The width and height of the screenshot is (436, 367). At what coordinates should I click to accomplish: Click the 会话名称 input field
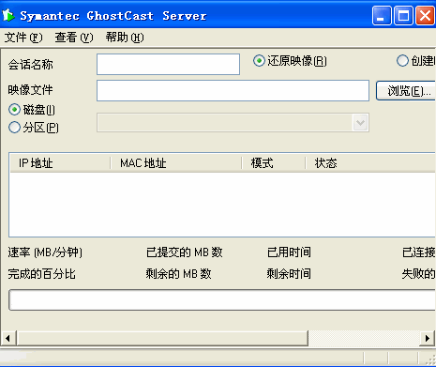click(x=168, y=64)
